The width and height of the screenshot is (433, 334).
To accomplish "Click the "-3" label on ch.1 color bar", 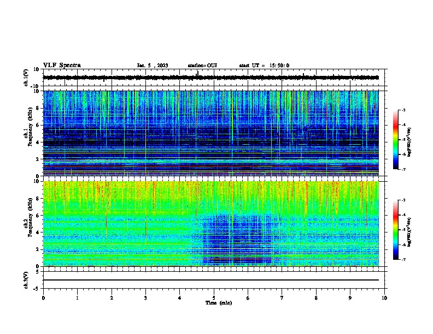I will tap(403, 110).
